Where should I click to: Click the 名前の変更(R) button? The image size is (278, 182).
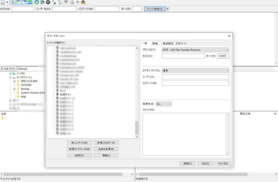(x=106, y=149)
